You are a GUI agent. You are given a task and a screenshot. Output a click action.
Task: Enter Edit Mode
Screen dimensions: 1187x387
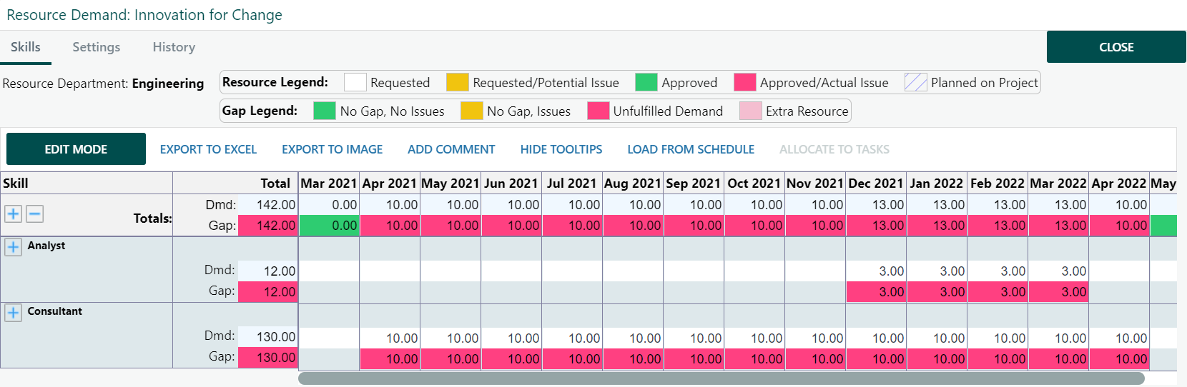[x=76, y=149]
